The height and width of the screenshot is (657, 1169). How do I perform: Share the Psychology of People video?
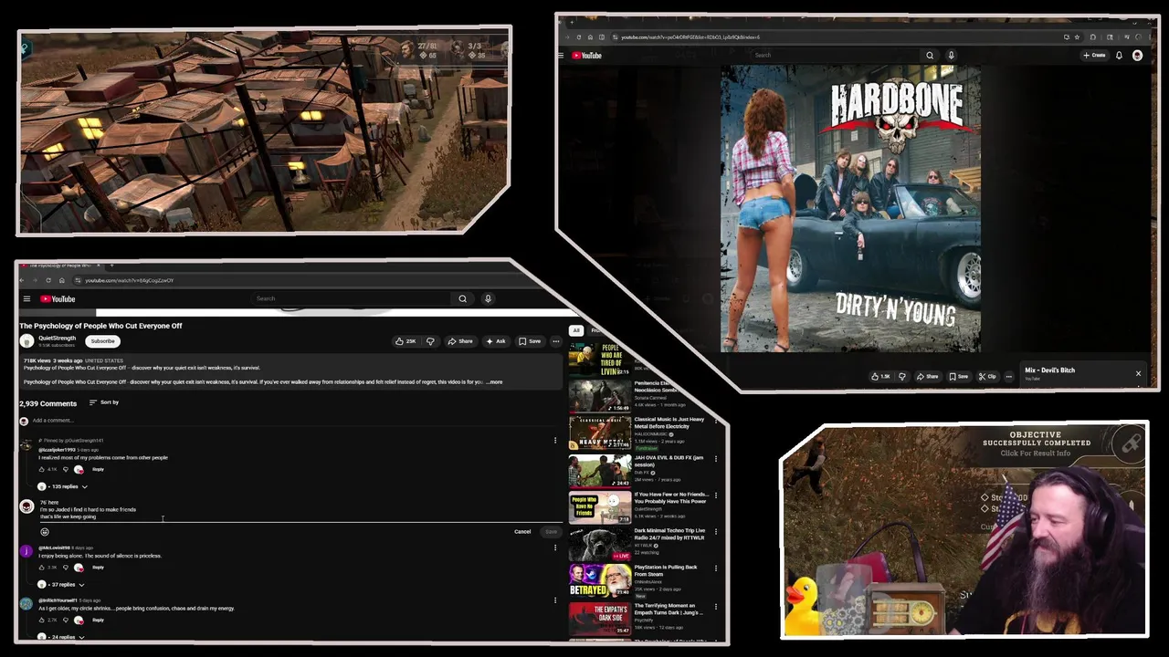(x=460, y=341)
